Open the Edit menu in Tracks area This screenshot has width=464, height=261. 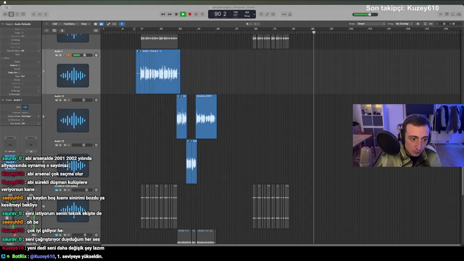tap(57, 24)
